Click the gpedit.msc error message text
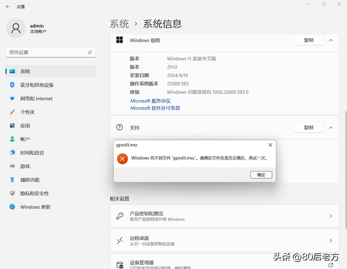Image resolution: width=347 pixels, height=269 pixels. point(200,158)
